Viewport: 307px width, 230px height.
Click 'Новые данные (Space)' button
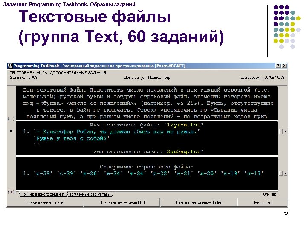[x=45, y=202]
